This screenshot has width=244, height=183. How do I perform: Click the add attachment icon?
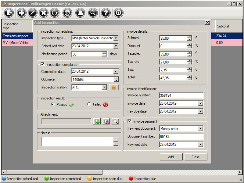97,121
